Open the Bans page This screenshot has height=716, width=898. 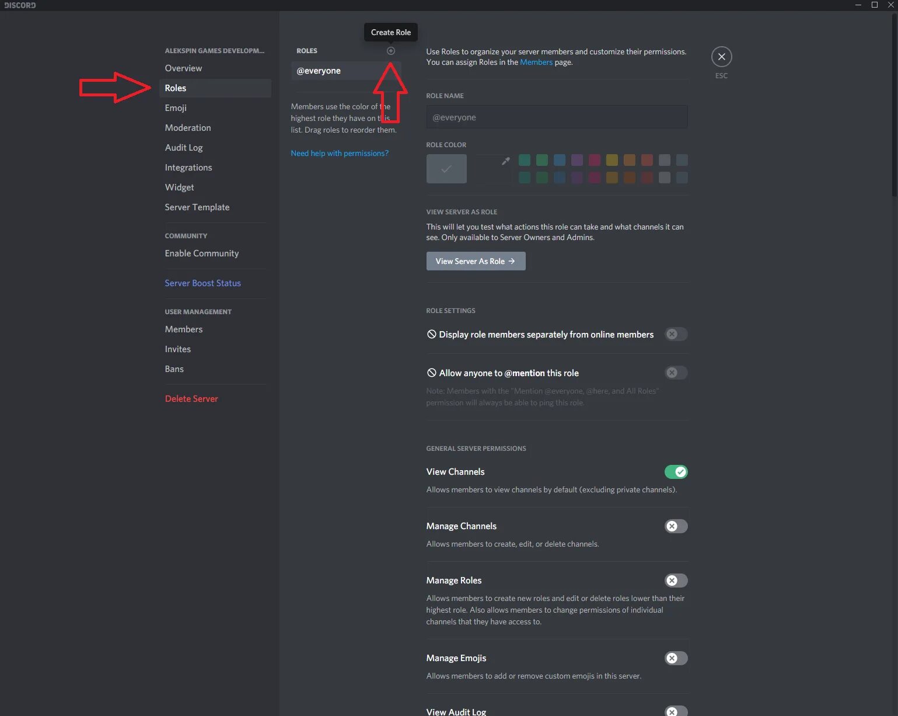215,369
